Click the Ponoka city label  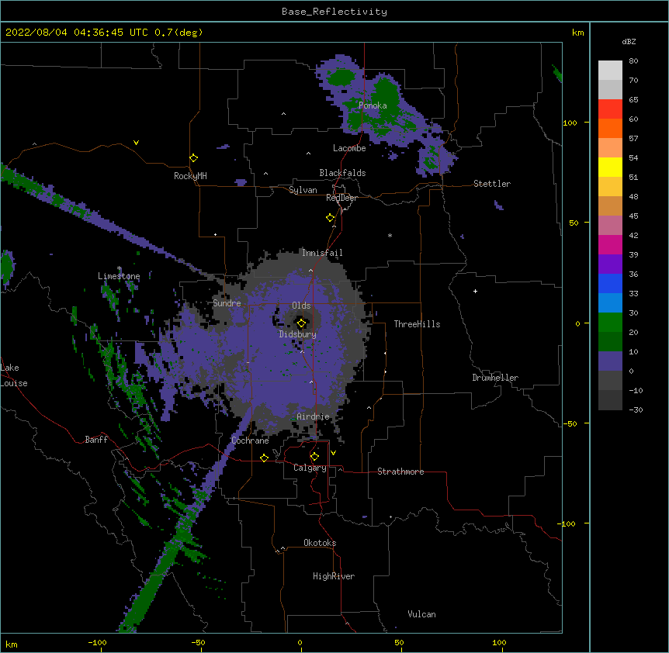click(373, 105)
